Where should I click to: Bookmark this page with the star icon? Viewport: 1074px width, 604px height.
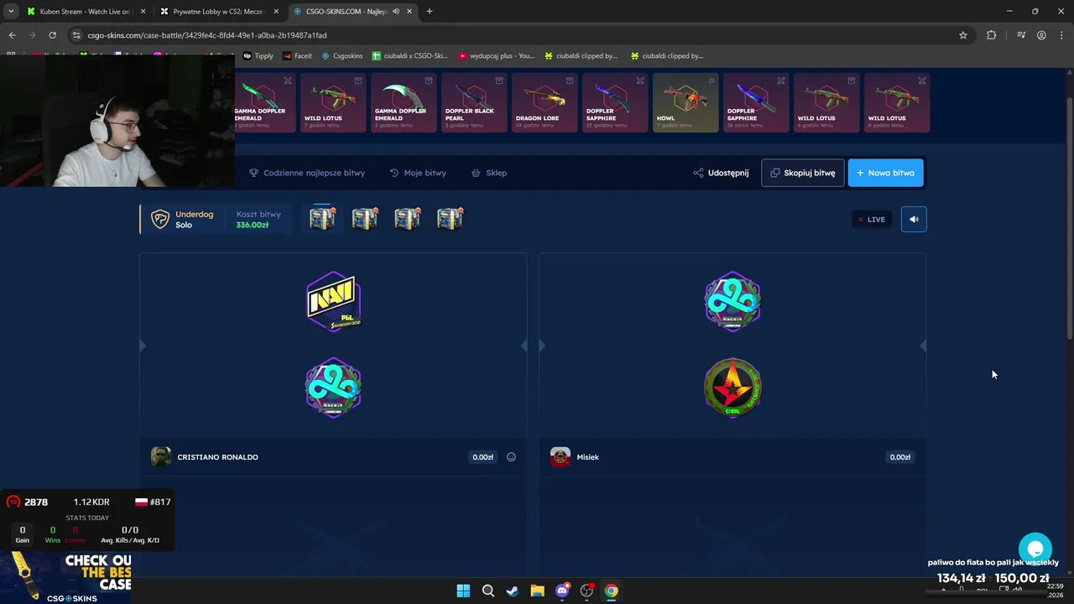click(963, 35)
